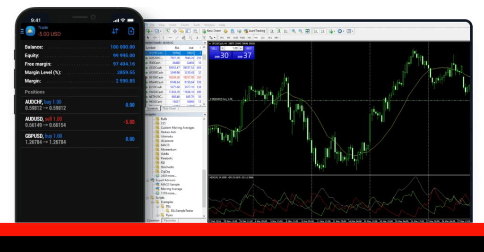Click the Navigator vertical scrollbar
Screen dimensions: 484x252
[x=204, y=188]
